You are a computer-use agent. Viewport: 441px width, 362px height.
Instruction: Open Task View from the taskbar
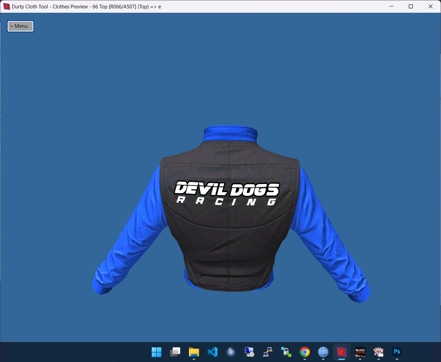[x=175, y=352]
